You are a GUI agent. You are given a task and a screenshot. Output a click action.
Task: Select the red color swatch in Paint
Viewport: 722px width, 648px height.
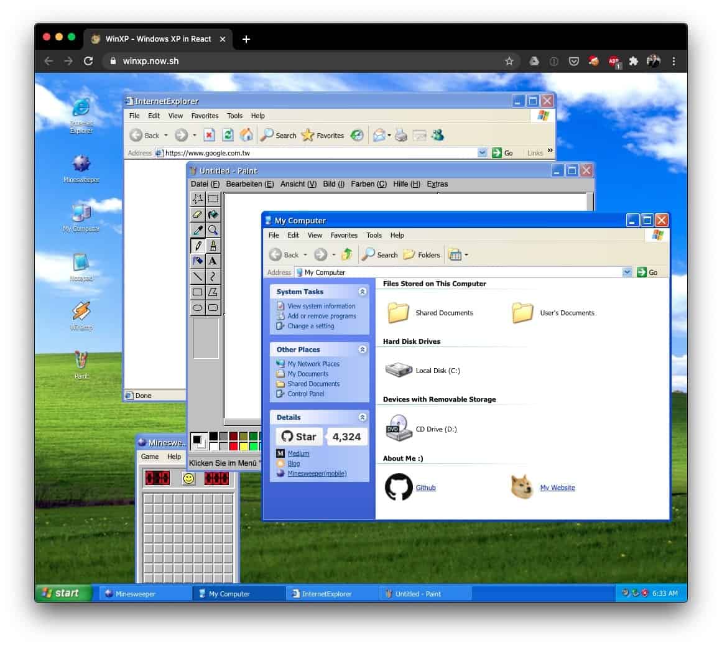(233, 445)
